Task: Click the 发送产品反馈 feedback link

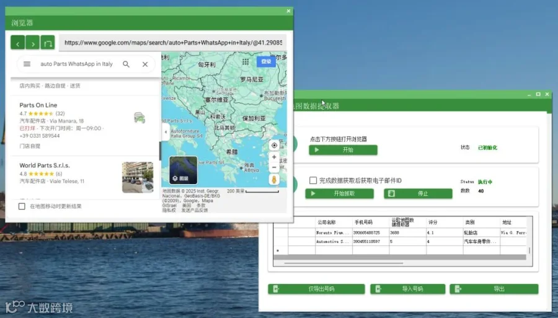Action: 195,210
